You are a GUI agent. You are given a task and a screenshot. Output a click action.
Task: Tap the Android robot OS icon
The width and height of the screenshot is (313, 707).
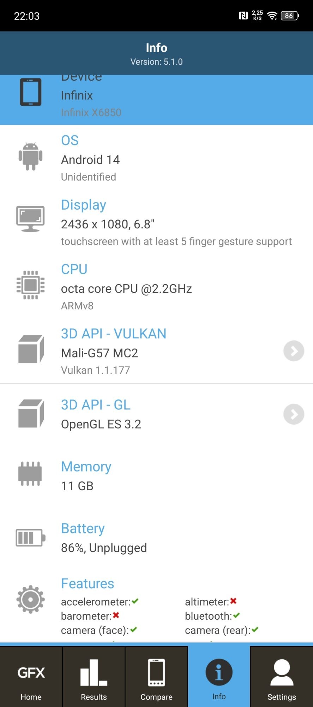31,156
